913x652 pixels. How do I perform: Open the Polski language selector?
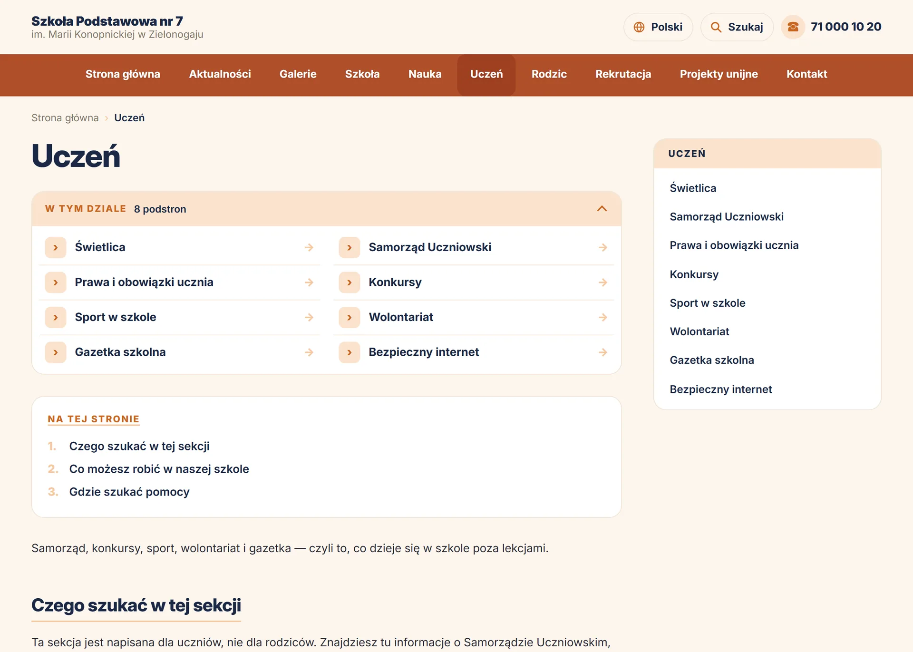click(658, 27)
